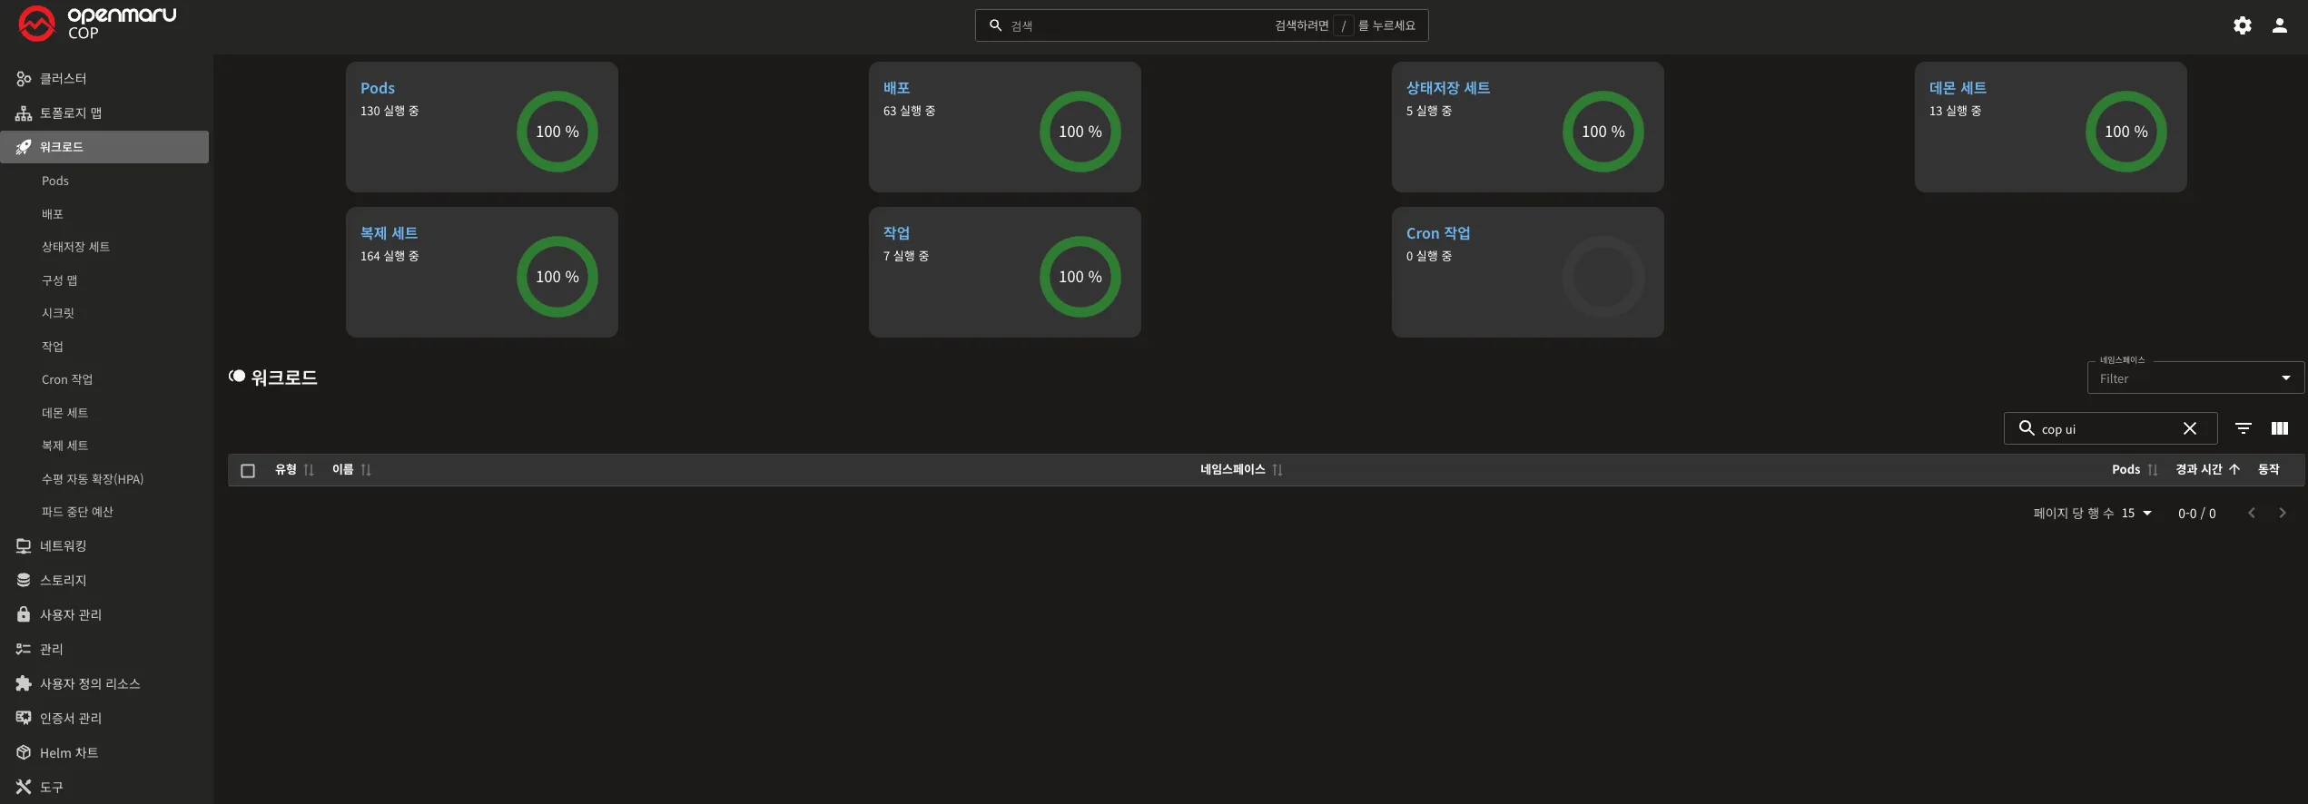Image resolution: width=2308 pixels, height=804 pixels.
Task: Click the 작업 card title link
Action: [x=896, y=233]
